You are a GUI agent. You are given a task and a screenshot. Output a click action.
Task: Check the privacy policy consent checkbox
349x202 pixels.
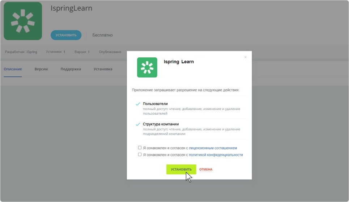(140, 154)
